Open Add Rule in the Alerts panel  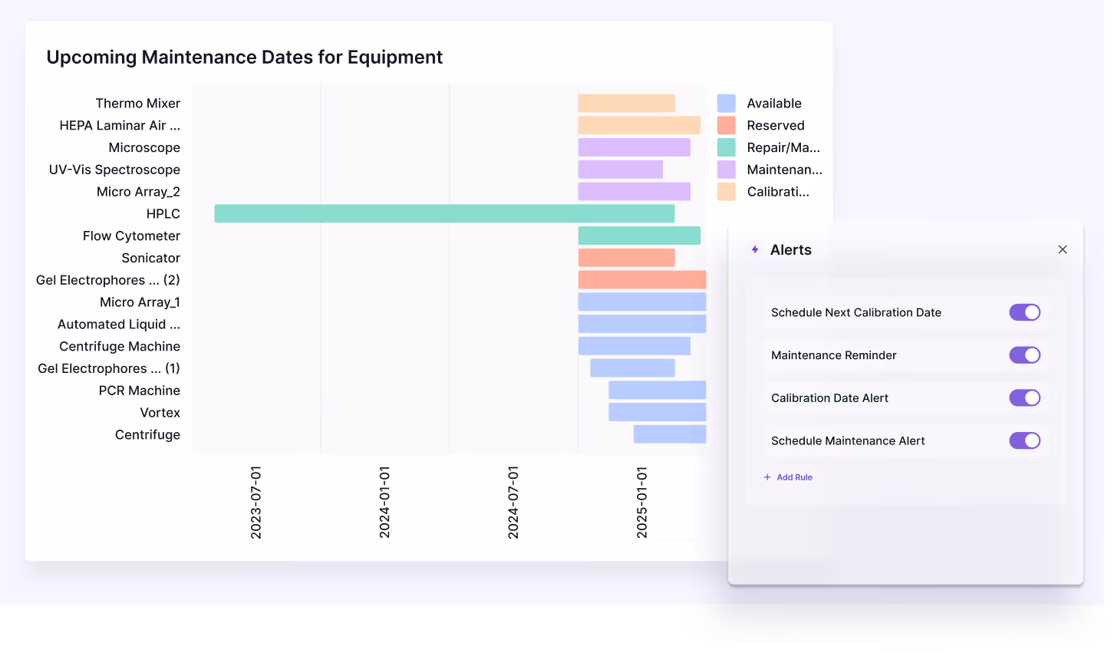tap(794, 477)
